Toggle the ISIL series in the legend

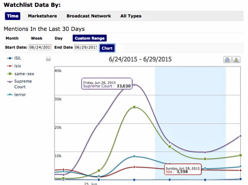click(17, 58)
